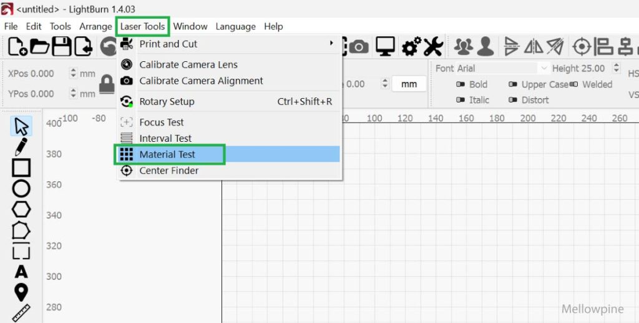Choose Center Finder menu entry

point(230,171)
